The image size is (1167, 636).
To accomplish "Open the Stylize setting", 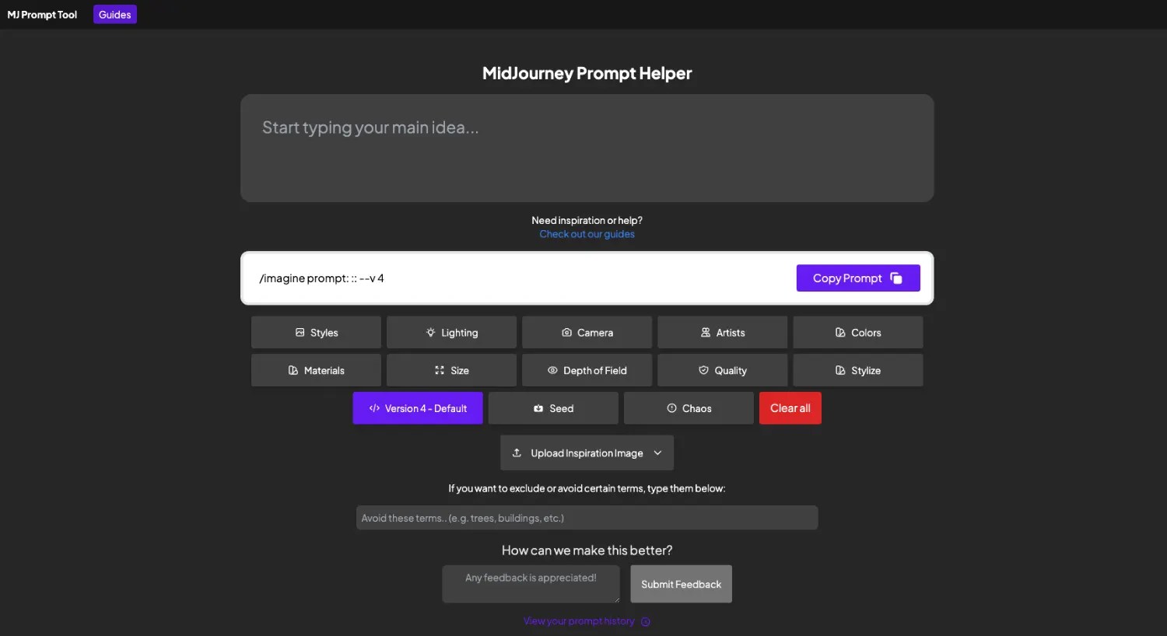I will click(x=857, y=371).
